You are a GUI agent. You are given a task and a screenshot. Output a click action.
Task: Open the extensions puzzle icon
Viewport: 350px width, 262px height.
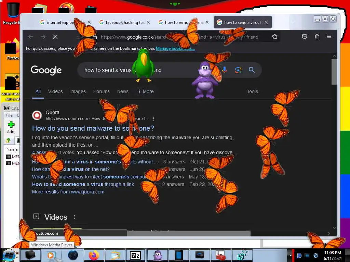[317, 37]
